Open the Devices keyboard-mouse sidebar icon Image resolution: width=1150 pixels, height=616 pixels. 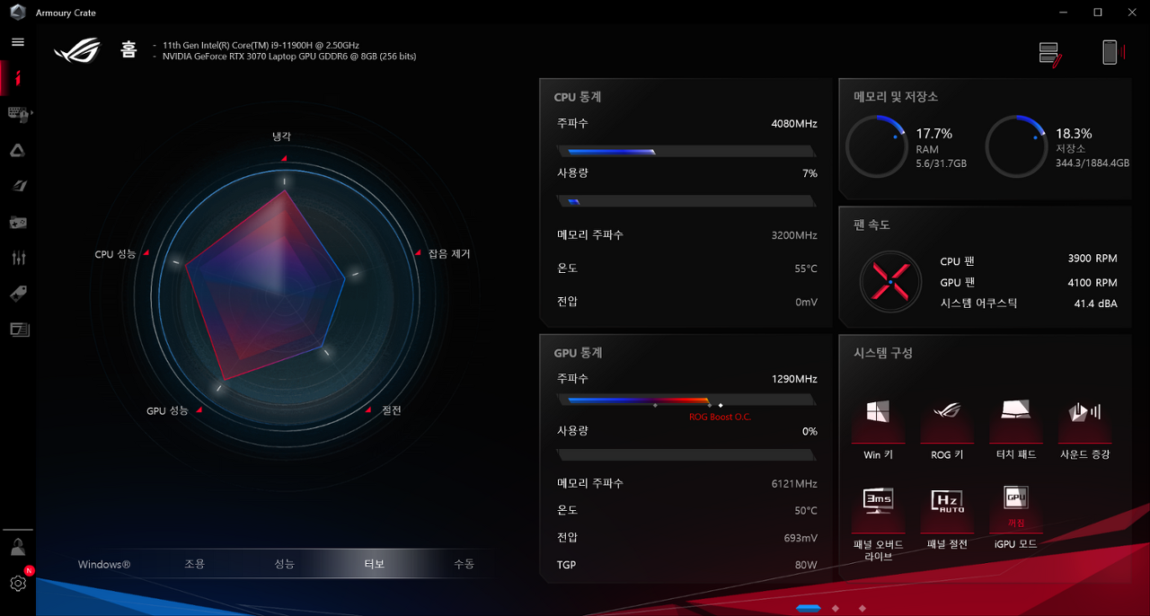[19, 114]
